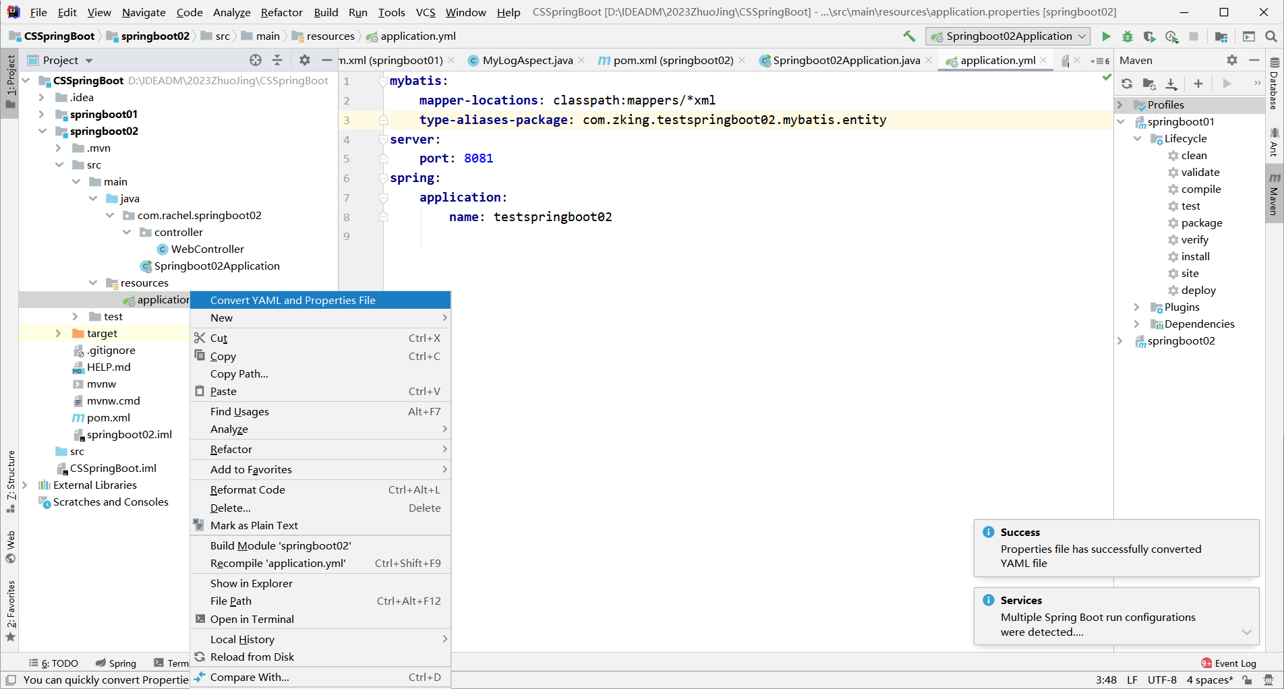Viewport: 1284px width, 689px height.
Task: Choose Reload from Disk
Action: point(320,657)
